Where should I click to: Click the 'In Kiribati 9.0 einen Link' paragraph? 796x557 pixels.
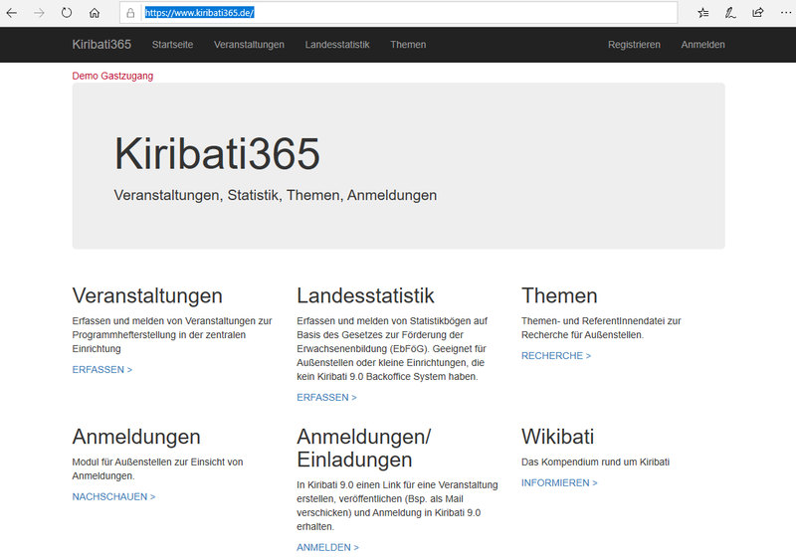point(397,505)
